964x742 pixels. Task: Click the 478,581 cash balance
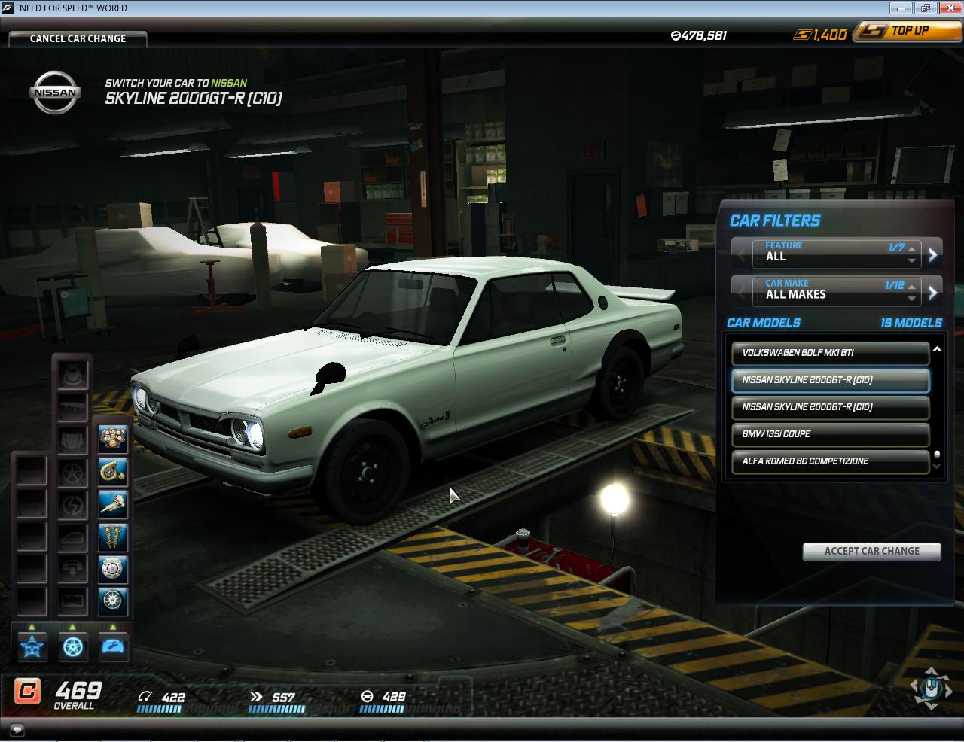(x=699, y=35)
